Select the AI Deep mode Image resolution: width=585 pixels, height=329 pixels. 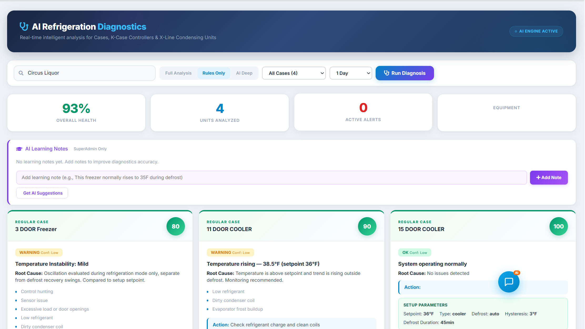coord(244,73)
